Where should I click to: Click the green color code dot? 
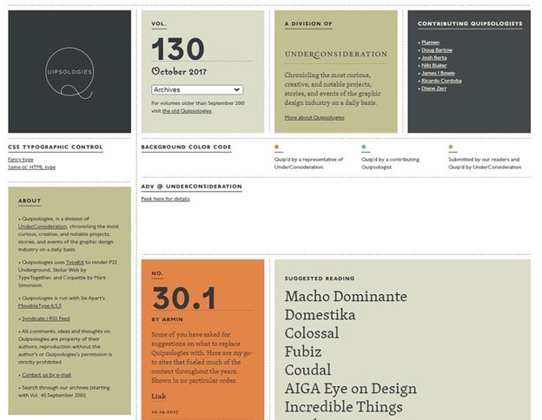coord(451,147)
